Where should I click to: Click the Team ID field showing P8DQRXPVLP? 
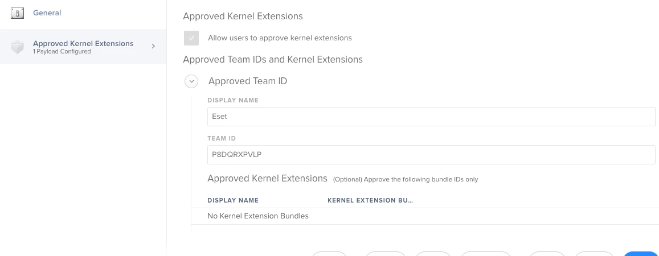431,154
